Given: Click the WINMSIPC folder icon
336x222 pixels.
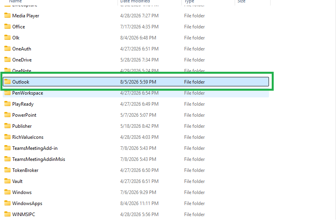Looking at the screenshot, I should 7,214.
